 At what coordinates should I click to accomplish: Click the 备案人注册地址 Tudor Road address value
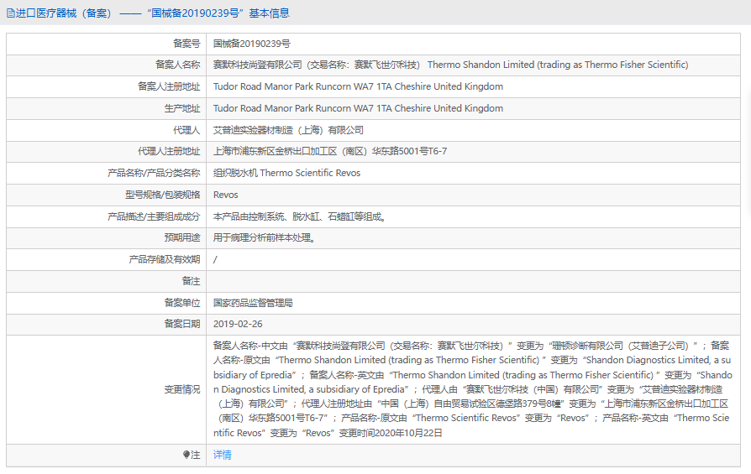point(358,86)
